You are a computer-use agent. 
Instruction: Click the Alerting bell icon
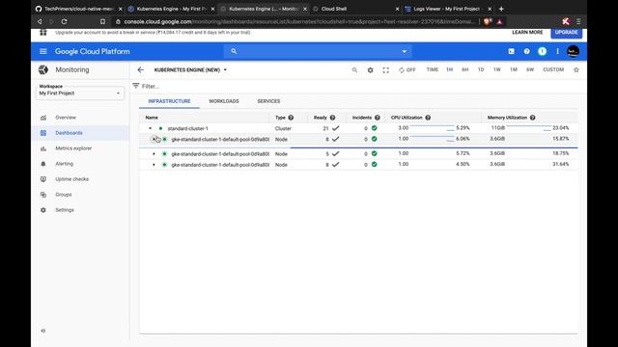pyautogui.click(x=43, y=164)
